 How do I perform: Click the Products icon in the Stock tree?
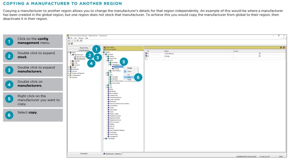pyautogui.click(x=73, y=65)
